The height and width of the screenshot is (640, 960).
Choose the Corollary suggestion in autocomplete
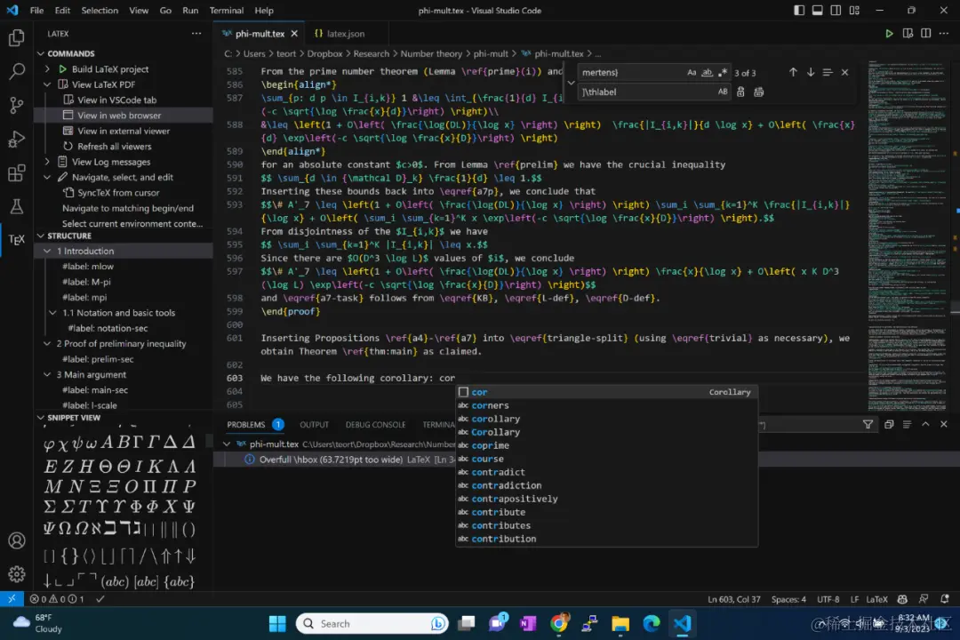495,432
